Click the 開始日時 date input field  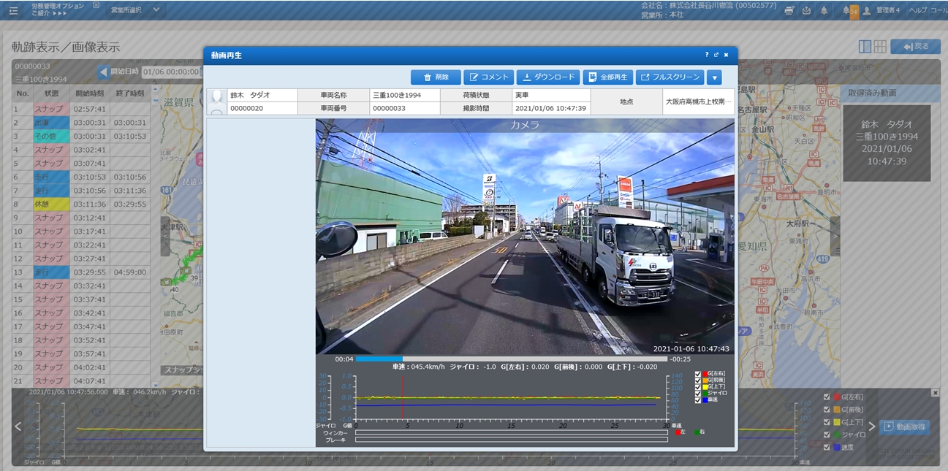(171, 72)
